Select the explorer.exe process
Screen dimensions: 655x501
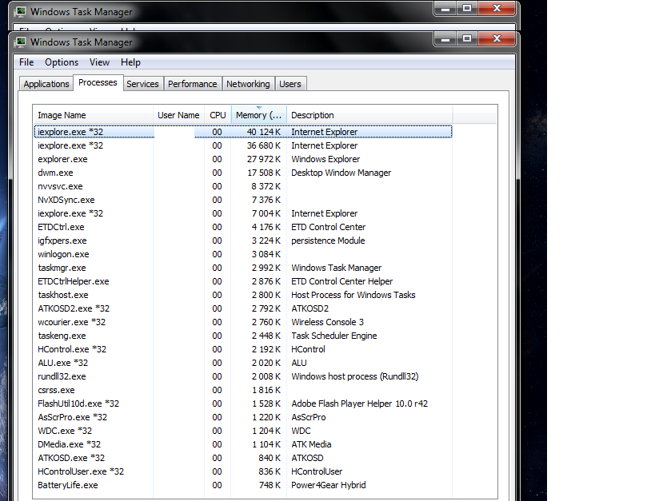coord(242,159)
